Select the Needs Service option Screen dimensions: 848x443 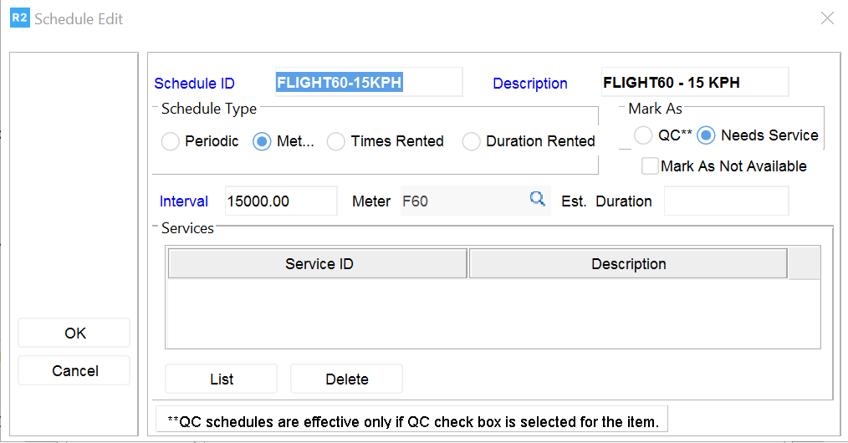[707, 135]
